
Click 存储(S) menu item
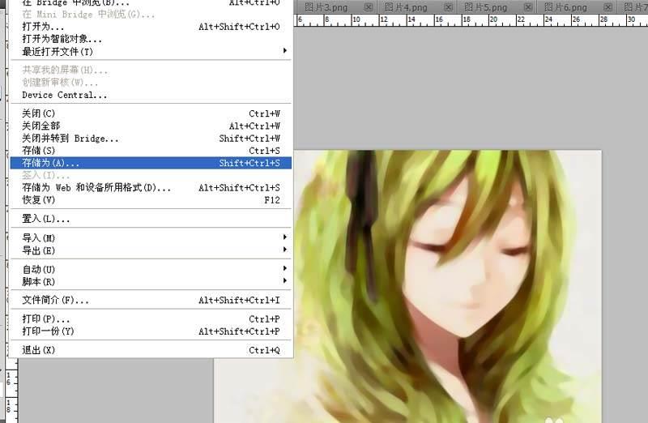(151, 151)
